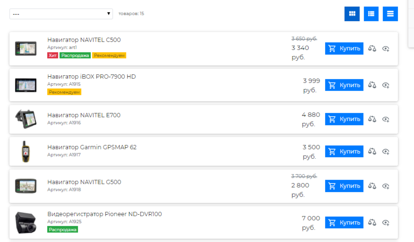Open Видеорегистратор Pioneer ND-DVR100 title
The height and width of the screenshot is (242, 414).
(x=105, y=214)
